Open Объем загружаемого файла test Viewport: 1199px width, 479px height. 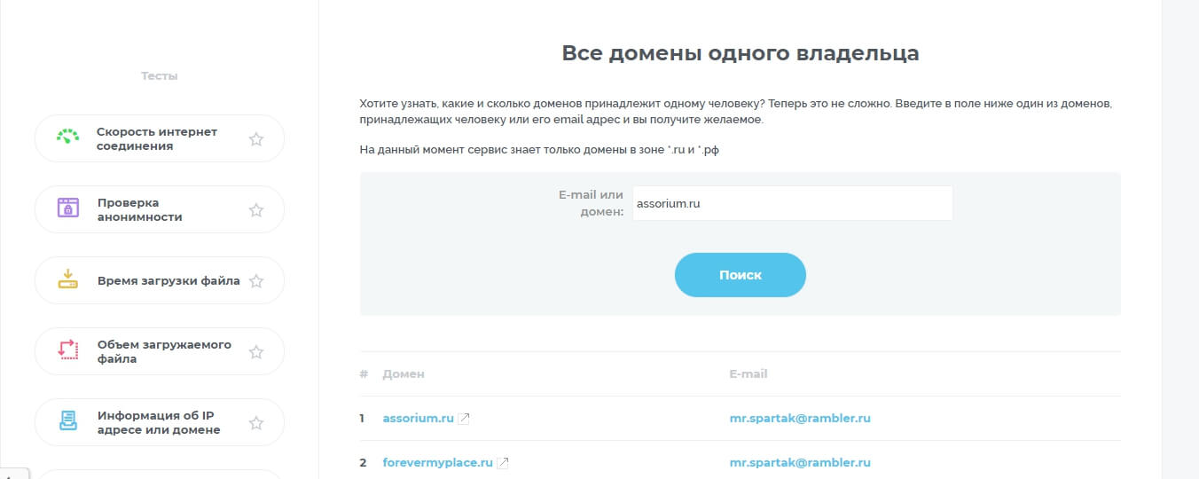(160, 351)
